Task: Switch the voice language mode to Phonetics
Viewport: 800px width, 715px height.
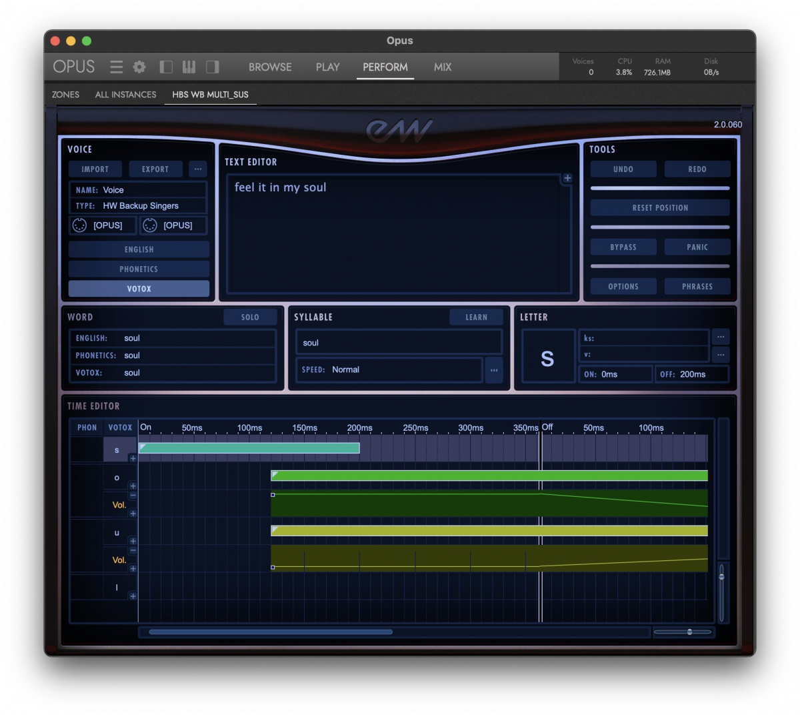Action: tap(139, 269)
